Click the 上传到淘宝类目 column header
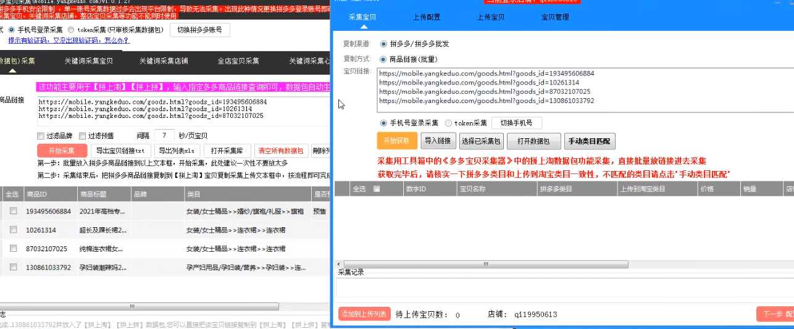 click(657, 189)
